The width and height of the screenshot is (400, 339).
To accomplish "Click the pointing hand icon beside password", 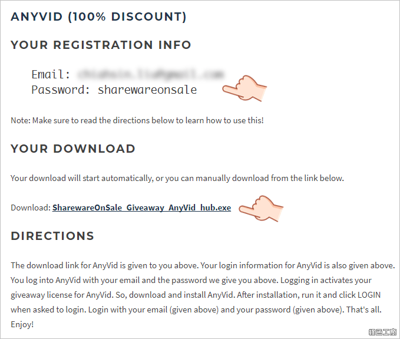I will pos(244,88).
